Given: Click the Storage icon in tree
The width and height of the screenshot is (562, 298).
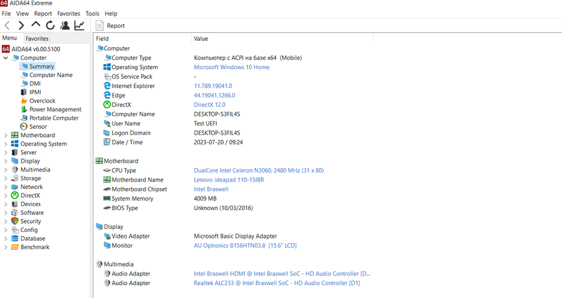Looking at the screenshot, I should click(x=15, y=178).
